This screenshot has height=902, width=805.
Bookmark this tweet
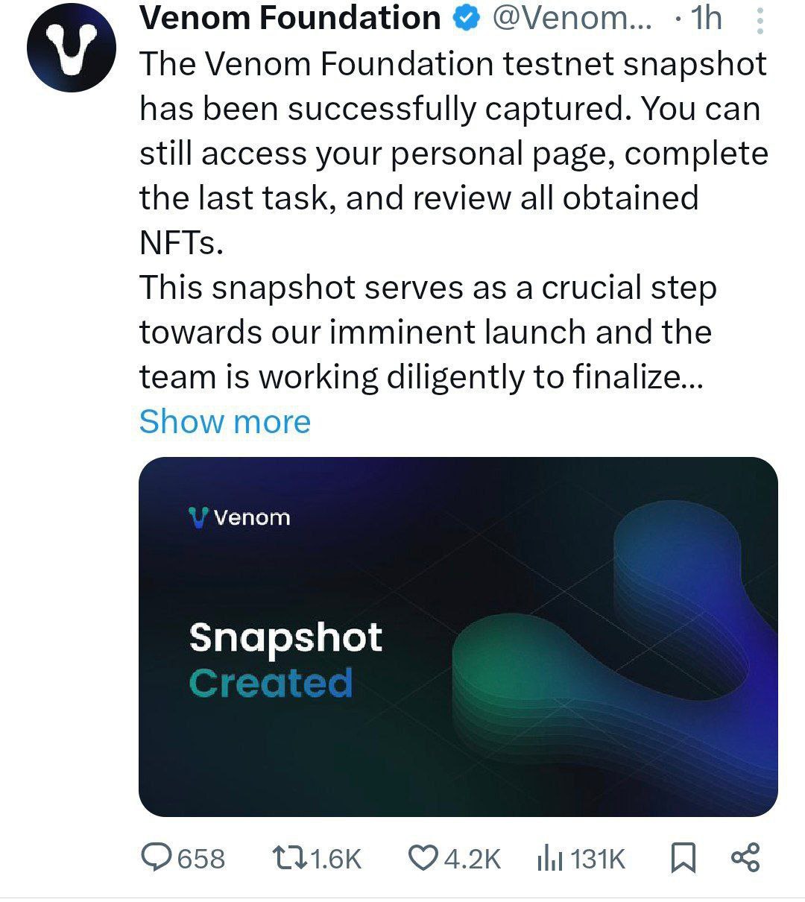[683, 858]
